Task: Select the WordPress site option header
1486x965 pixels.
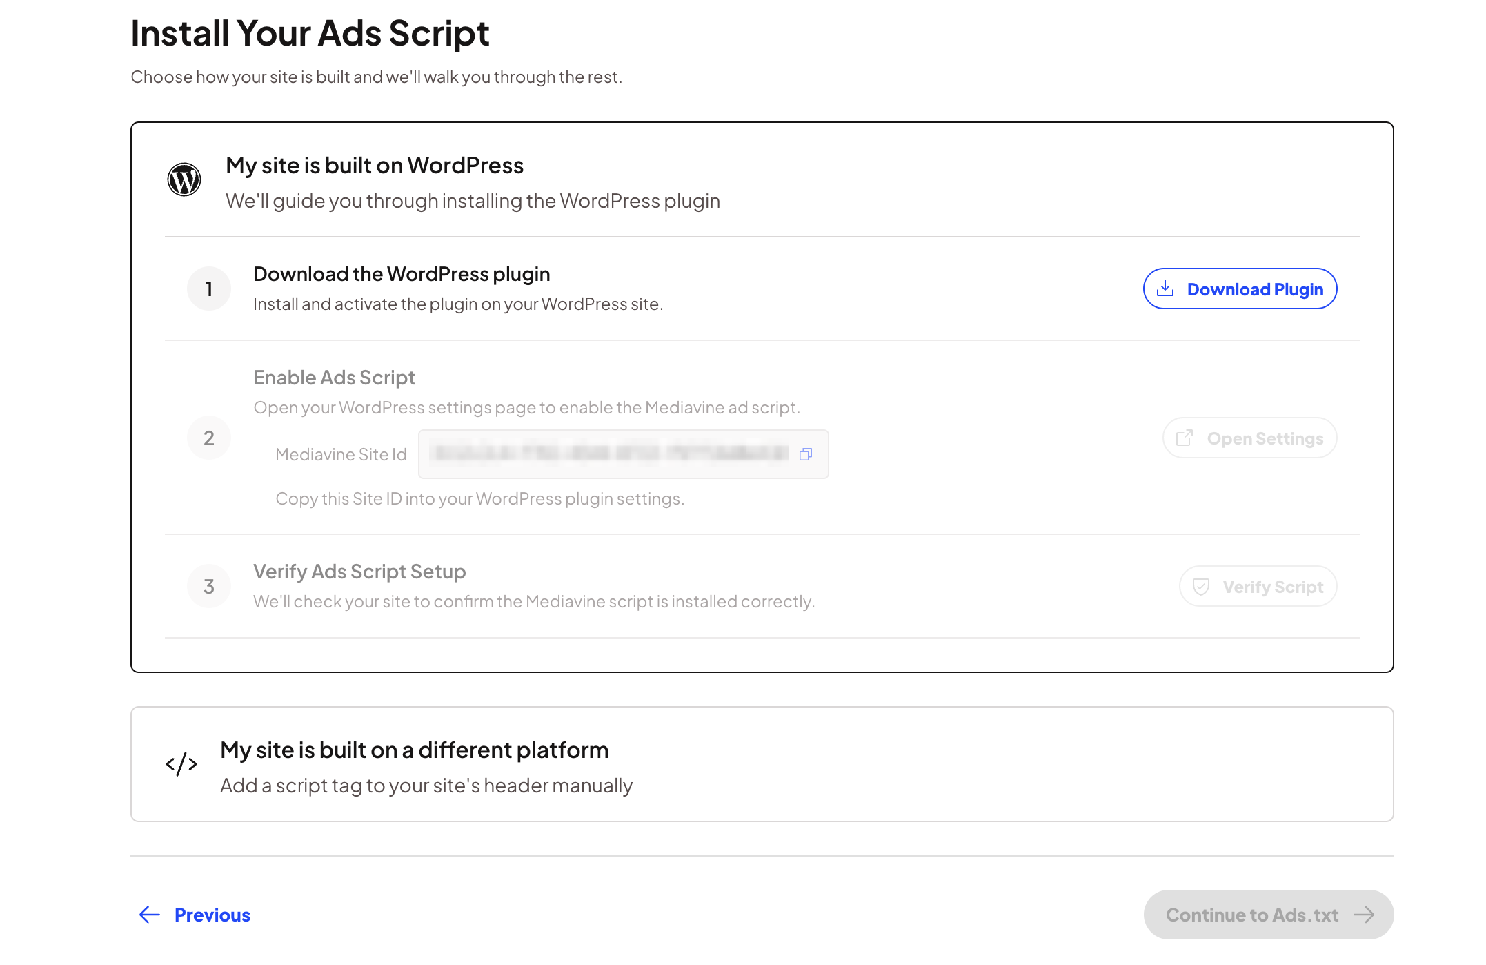Action: (x=762, y=181)
